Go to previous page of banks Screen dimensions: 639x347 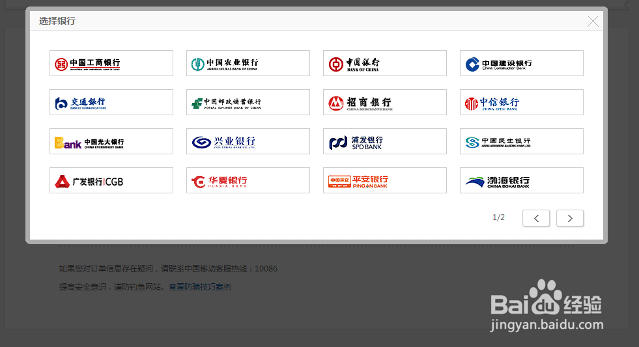536,218
